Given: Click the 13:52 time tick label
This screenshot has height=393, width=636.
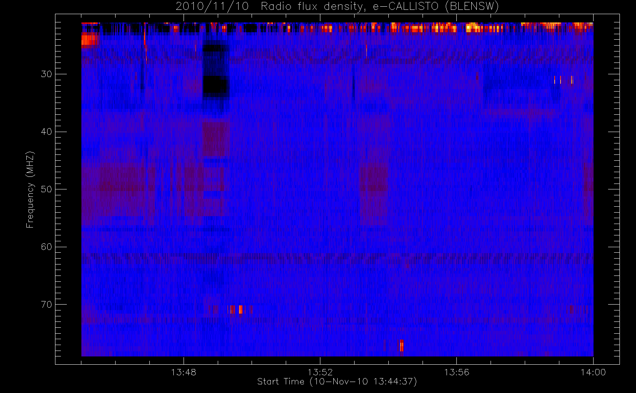Looking at the screenshot, I should point(320,372).
